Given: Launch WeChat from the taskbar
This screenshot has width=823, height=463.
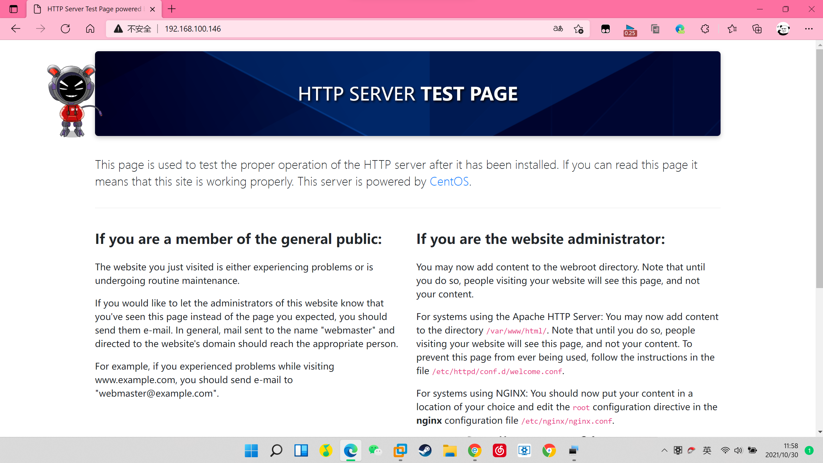Looking at the screenshot, I should [x=376, y=450].
